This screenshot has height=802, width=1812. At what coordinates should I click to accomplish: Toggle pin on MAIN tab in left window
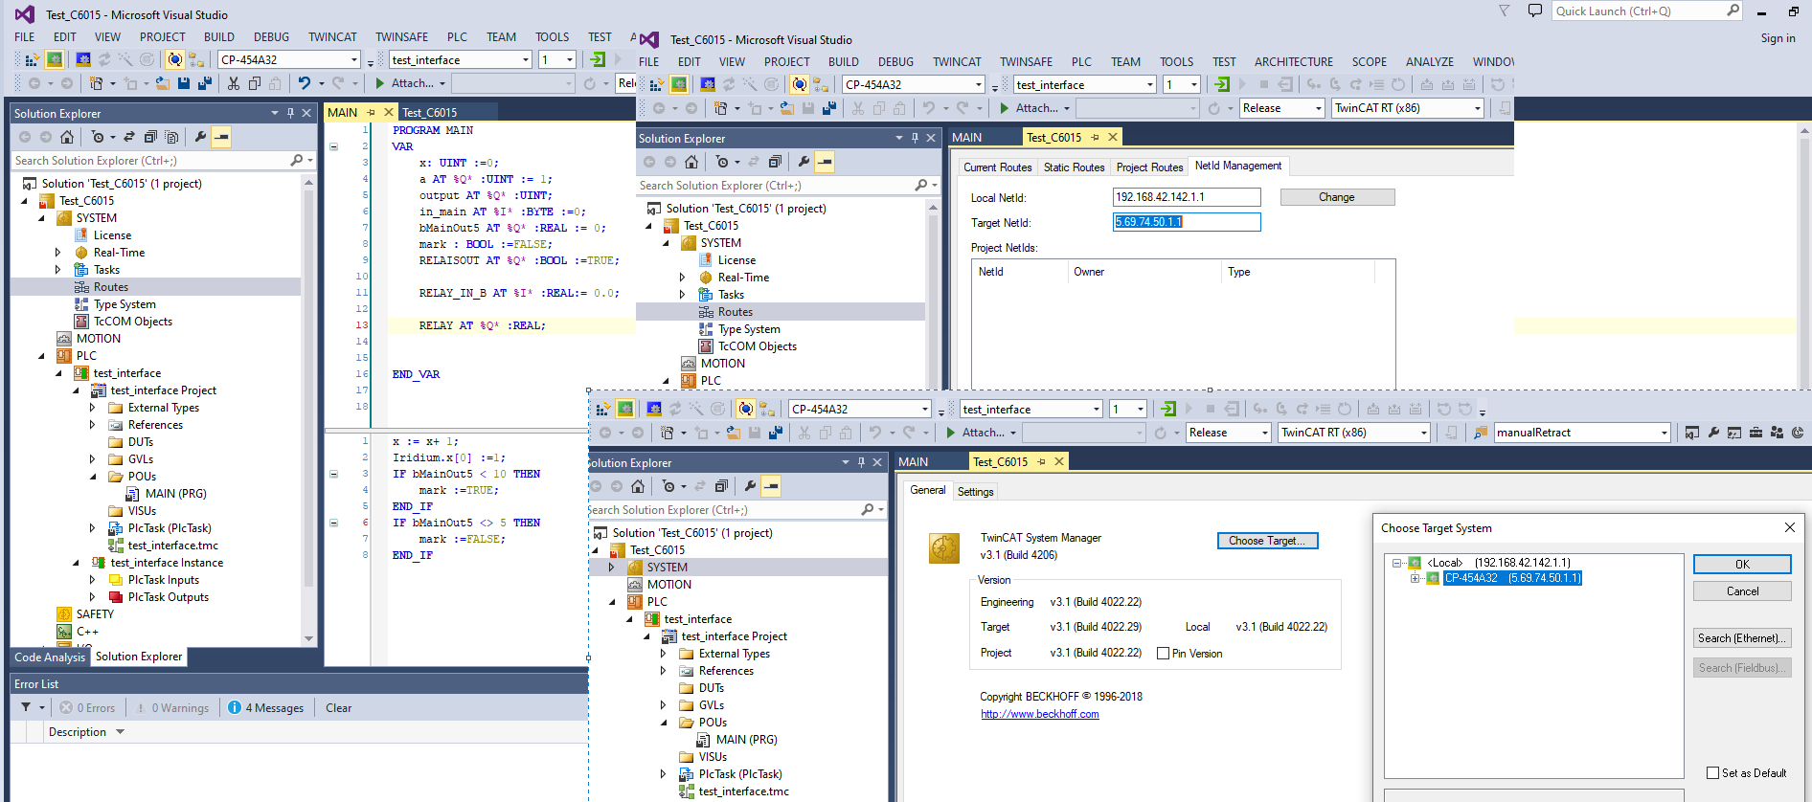[x=371, y=112]
